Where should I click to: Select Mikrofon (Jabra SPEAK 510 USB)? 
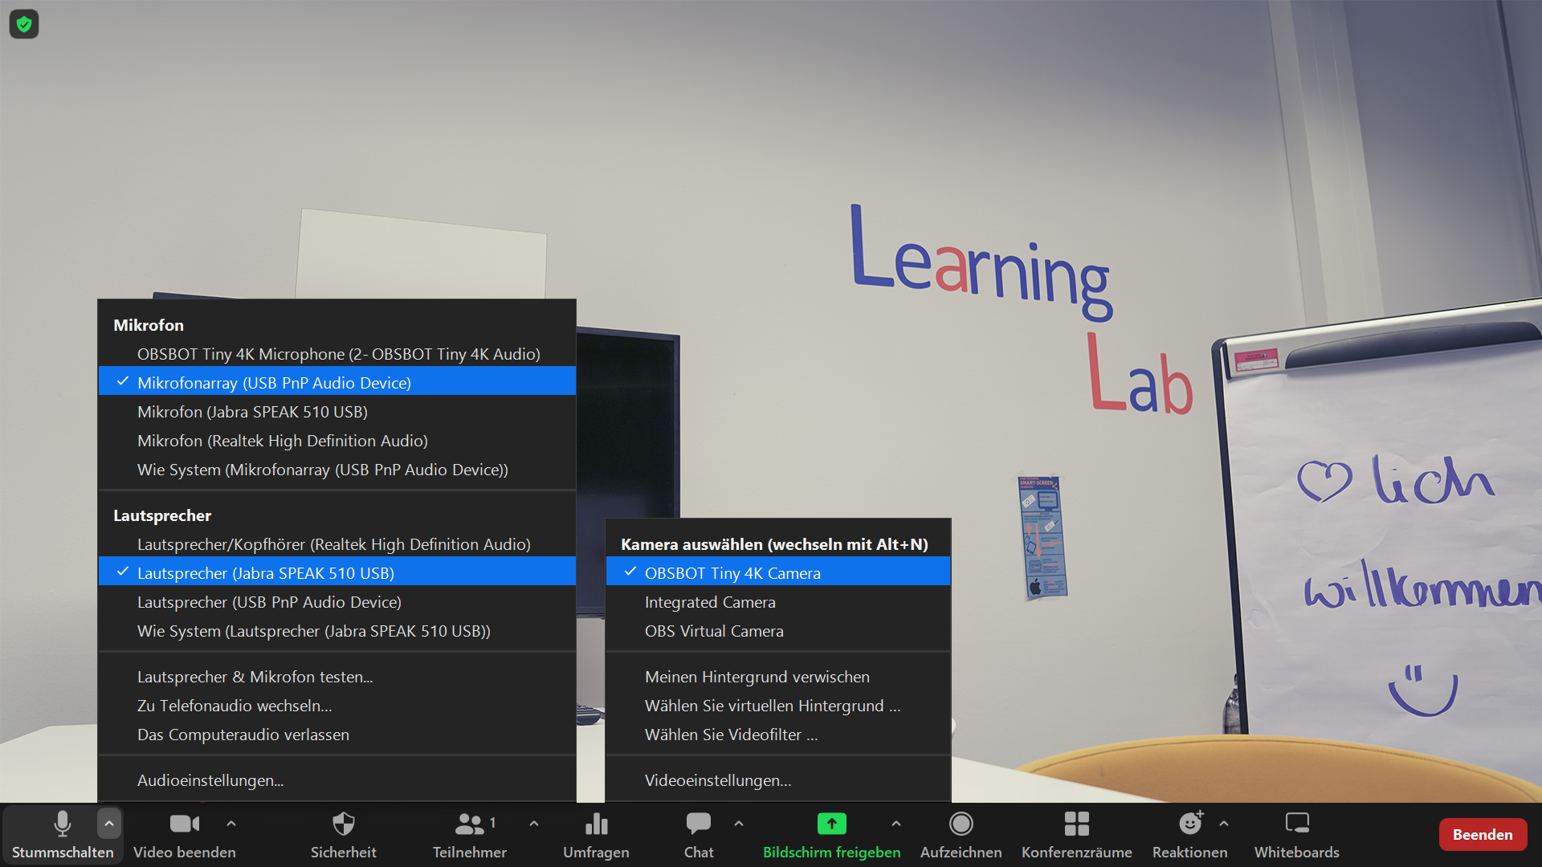[252, 412]
